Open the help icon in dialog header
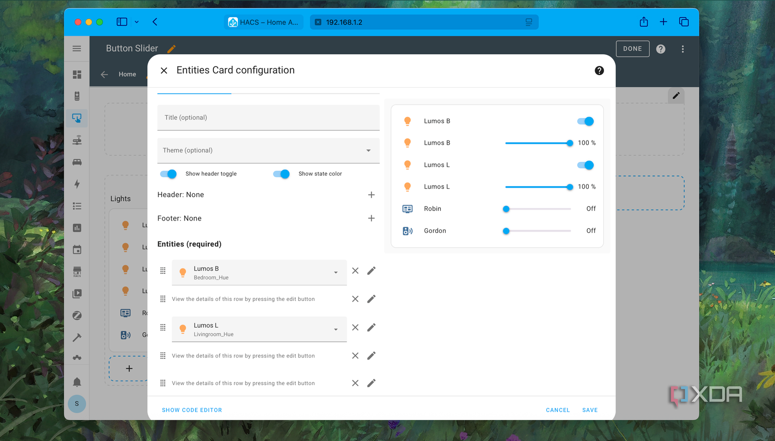775x441 pixels. point(599,71)
